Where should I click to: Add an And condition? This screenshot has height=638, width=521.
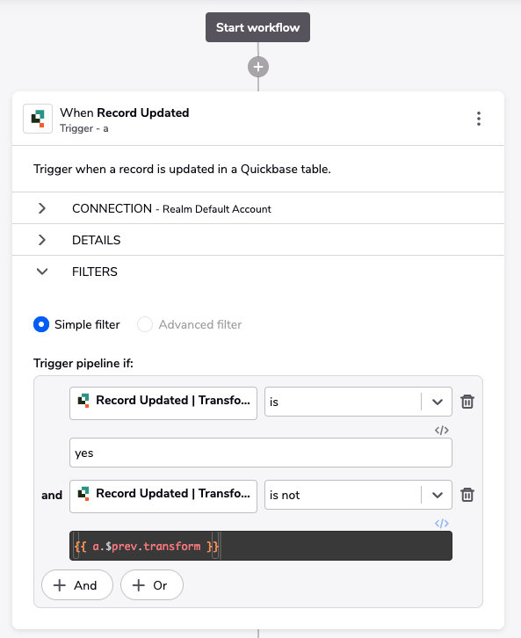[x=76, y=585]
